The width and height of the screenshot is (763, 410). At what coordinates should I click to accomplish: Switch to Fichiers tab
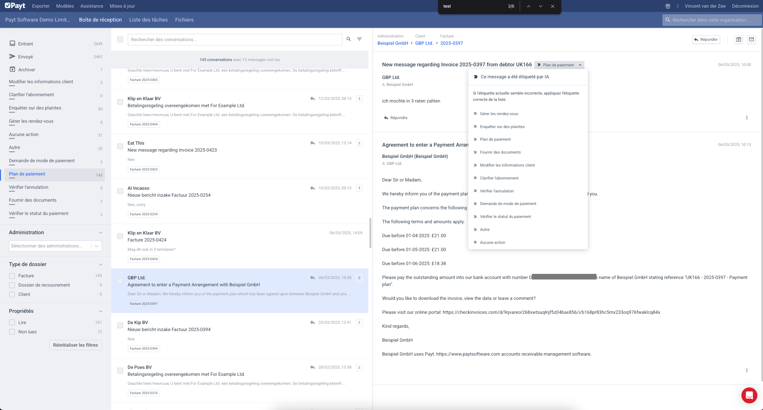click(x=184, y=20)
